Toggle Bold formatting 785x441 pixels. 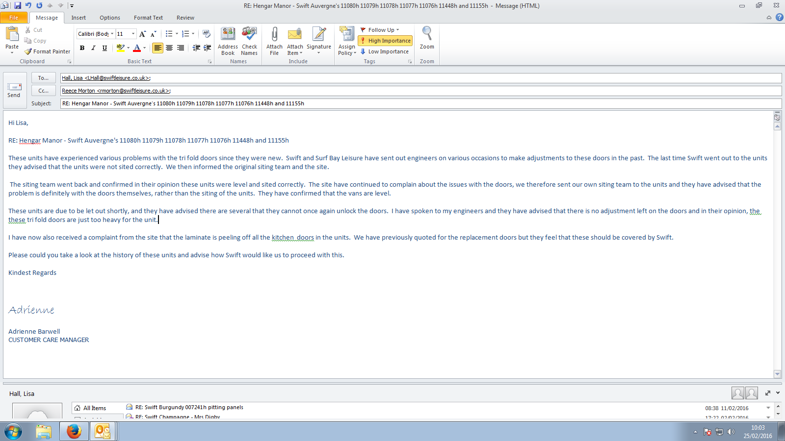click(x=82, y=48)
